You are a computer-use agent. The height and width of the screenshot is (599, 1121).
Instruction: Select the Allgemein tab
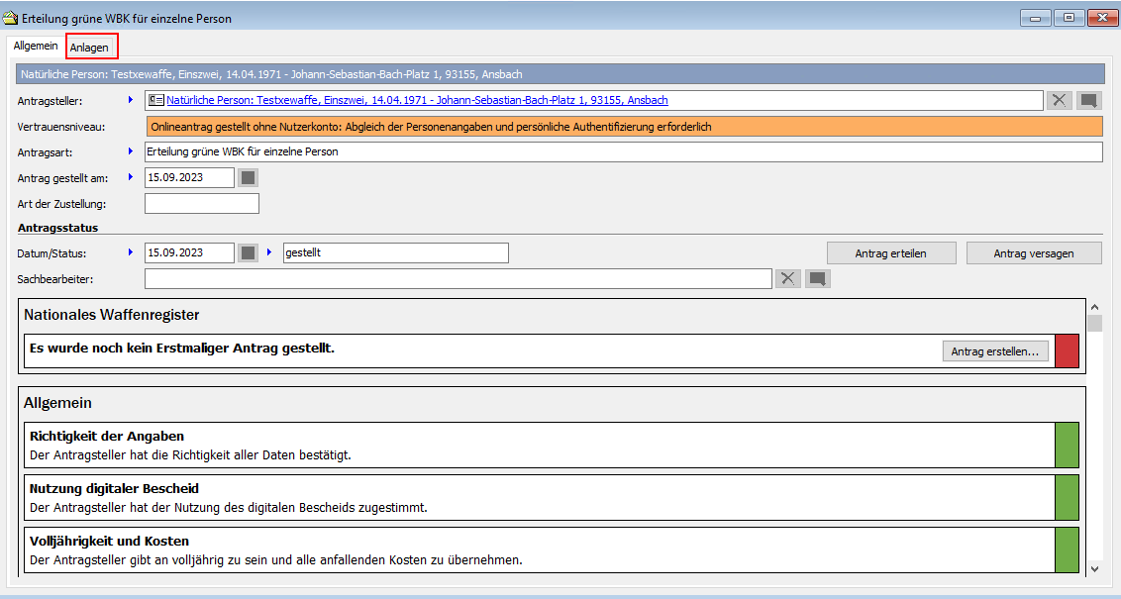[36, 47]
